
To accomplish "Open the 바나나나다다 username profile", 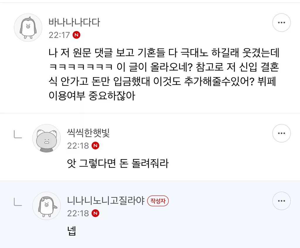I will [x=74, y=23].
